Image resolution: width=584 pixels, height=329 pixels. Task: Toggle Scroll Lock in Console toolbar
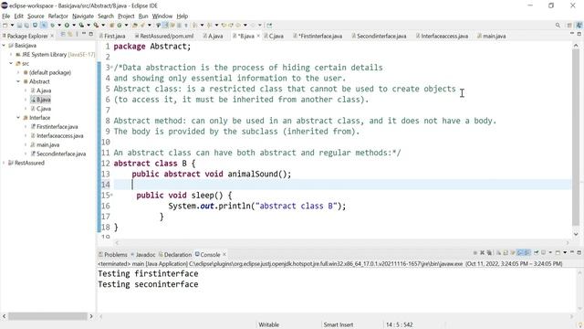pyautogui.click(x=506, y=253)
